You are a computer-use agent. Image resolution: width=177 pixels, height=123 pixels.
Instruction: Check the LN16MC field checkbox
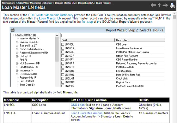(63, 52)
